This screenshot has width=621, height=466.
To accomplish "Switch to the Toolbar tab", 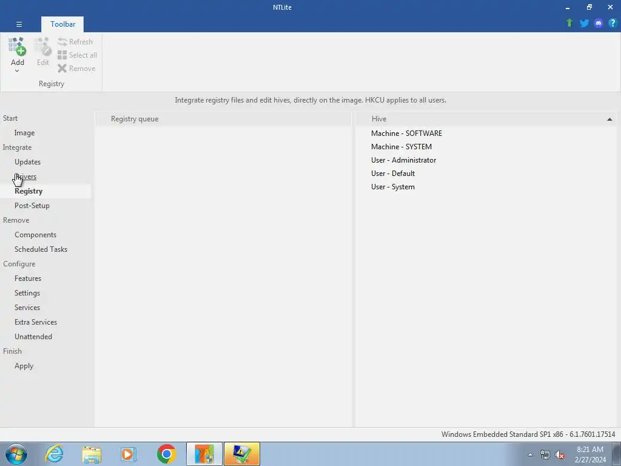I will pos(62,24).
